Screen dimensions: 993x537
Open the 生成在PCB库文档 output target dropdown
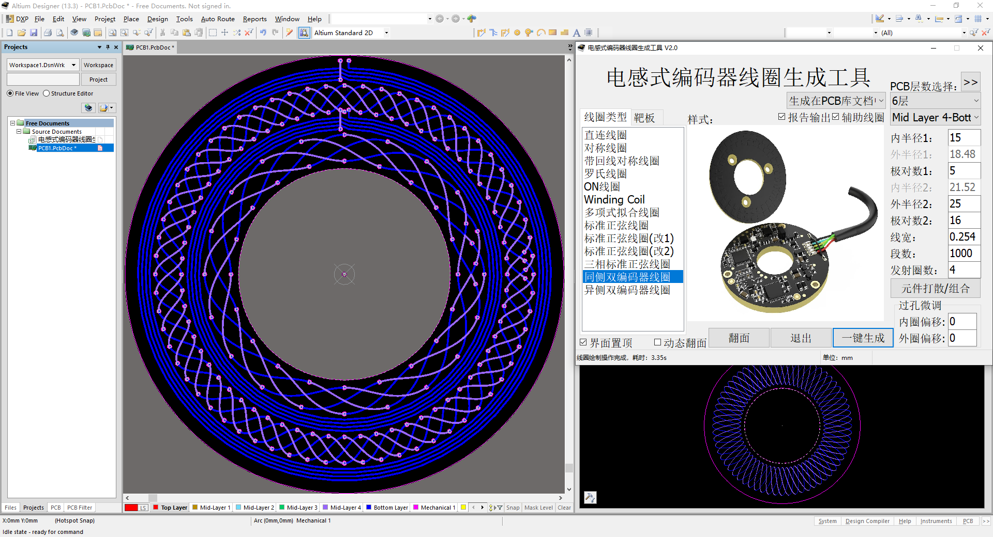(836, 101)
